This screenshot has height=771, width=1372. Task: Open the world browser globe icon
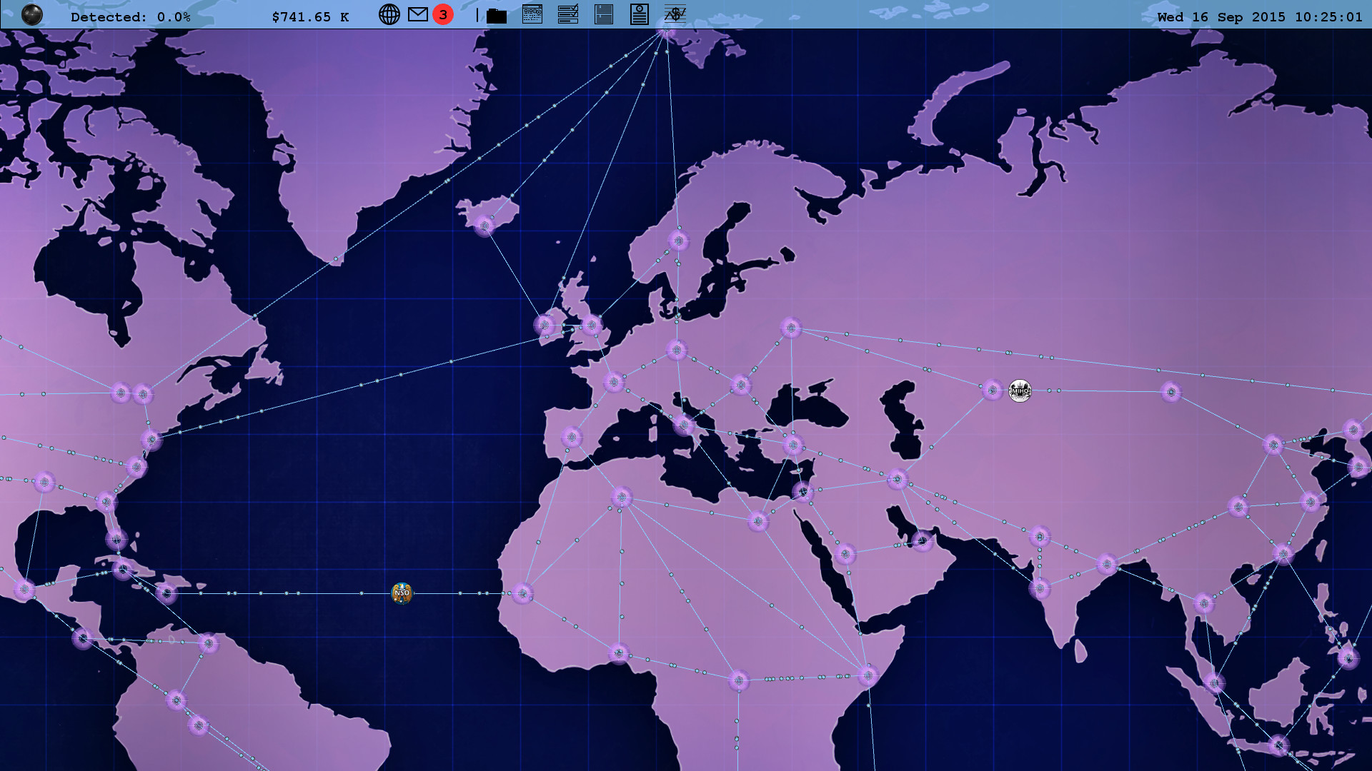(389, 14)
